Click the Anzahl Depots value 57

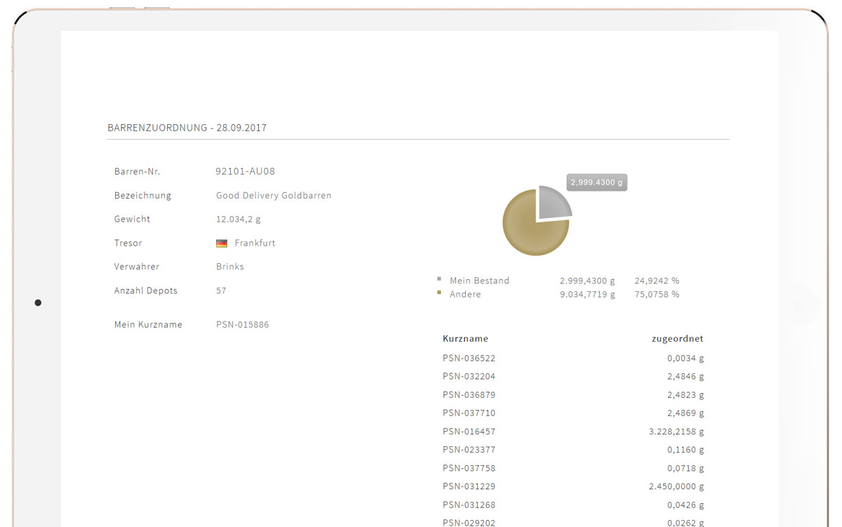(x=221, y=291)
